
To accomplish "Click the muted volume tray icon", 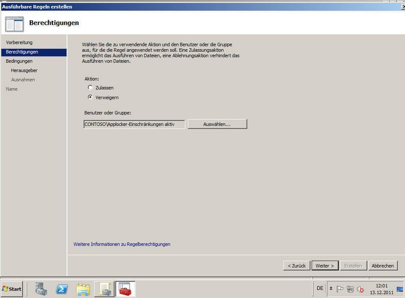I will click(x=360, y=289).
